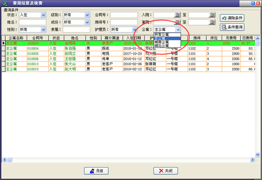Open the calendar picker for 入院 end date
The image size is (262, 180).
coord(212,15)
